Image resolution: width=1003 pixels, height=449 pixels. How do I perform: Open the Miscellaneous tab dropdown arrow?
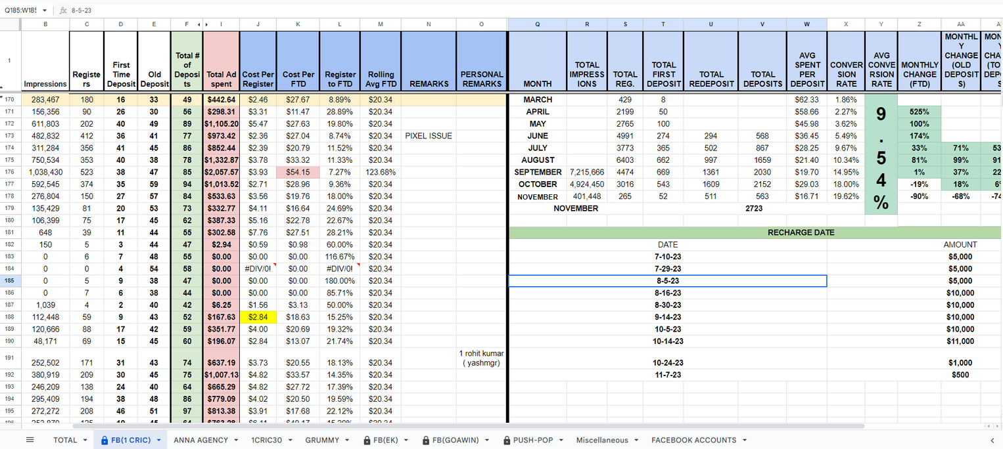coord(636,440)
